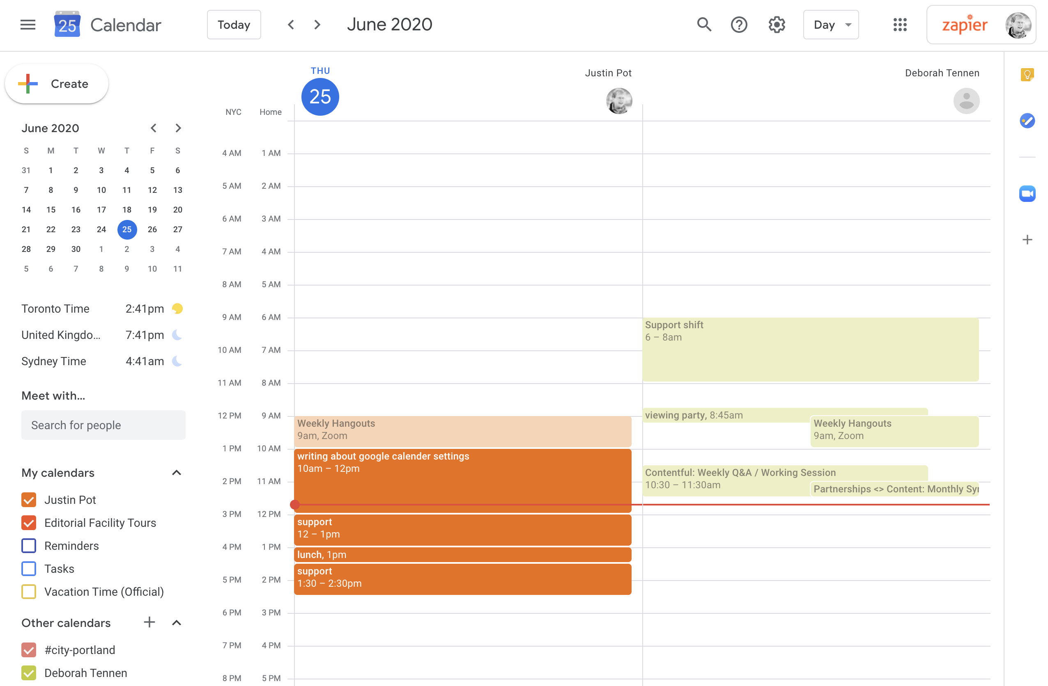Image resolution: width=1048 pixels, height=686 pixels.
Task: Open Google Calendar settings gear
Action: click(777, 25)
